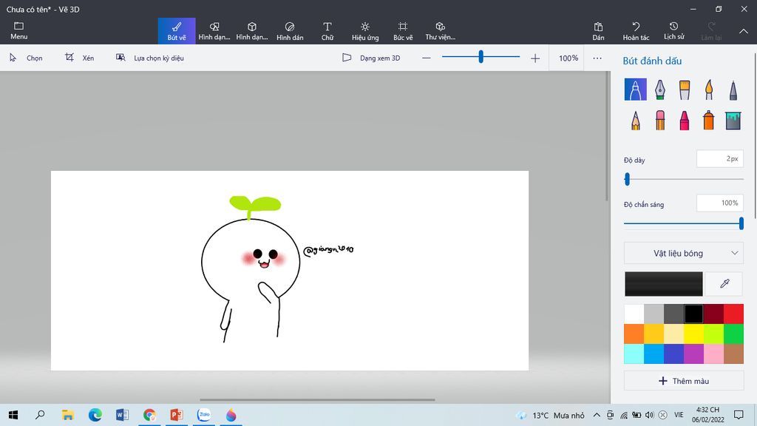
Task: Pick the red color swatch
Action: pos(733,314)
